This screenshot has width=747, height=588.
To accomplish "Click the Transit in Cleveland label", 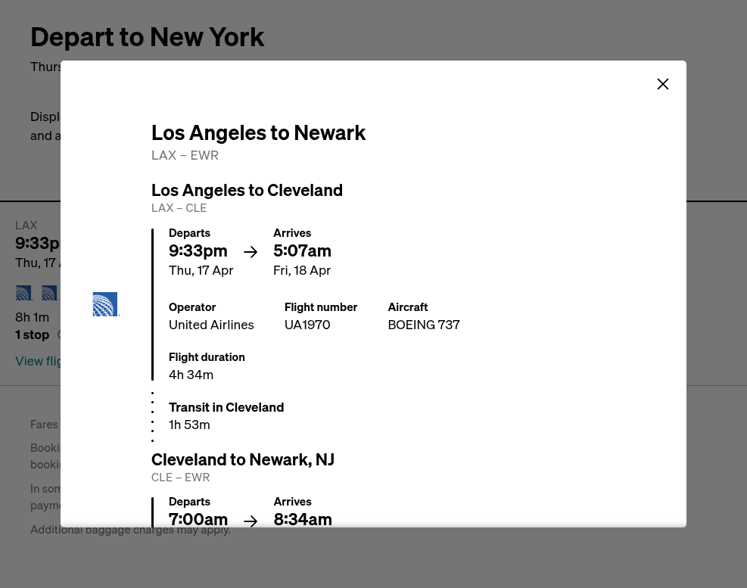I will tap(226, 407).
